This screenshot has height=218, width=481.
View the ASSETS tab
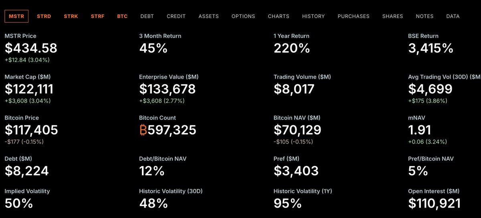(x=208, y=16)
